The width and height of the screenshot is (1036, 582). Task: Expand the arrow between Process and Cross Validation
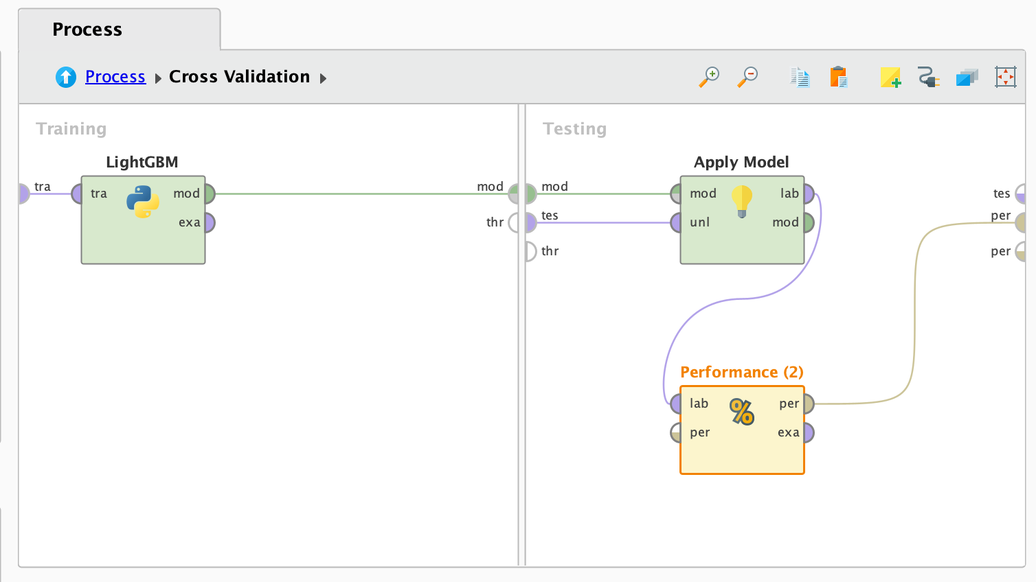[158, 78]
